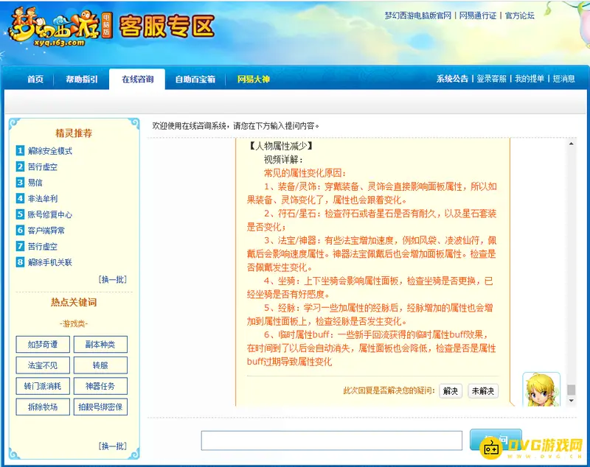Open the 网易大神 tab
590x467 pixels.
coord(253,80)
